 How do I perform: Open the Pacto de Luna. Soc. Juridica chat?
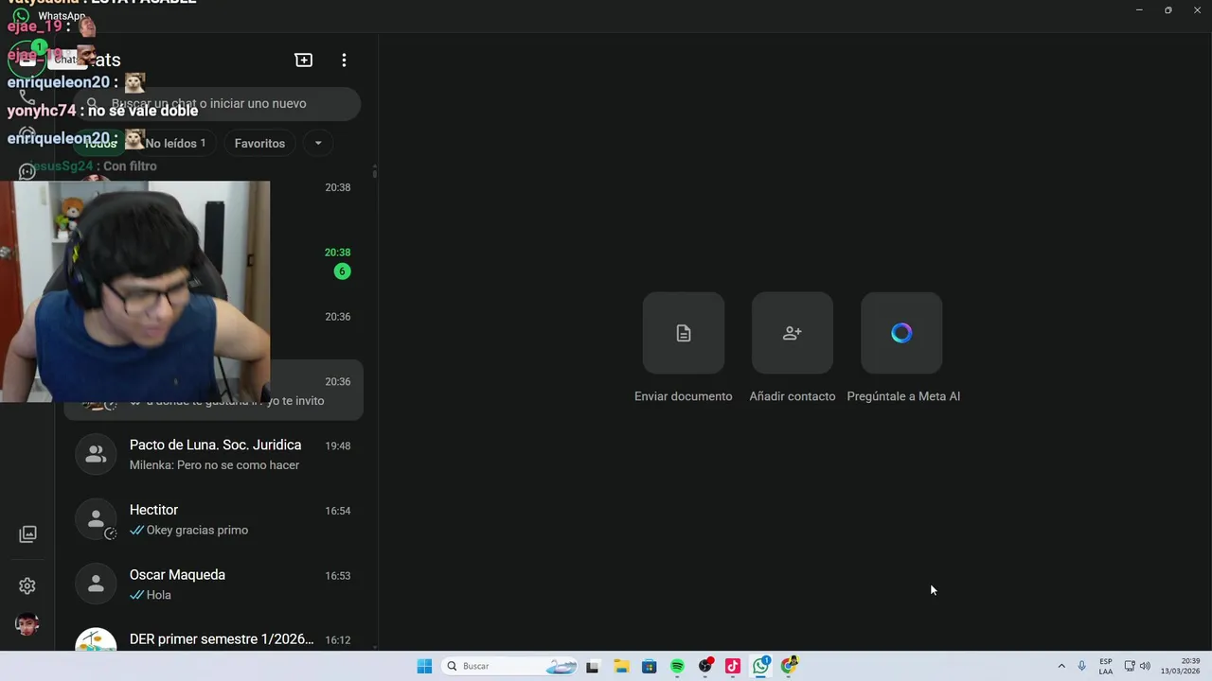coord(214,454)
